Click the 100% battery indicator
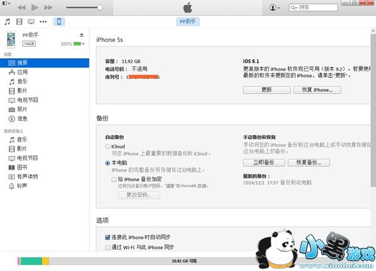Screen dimensions: 376x271 (x=73, y=44)
